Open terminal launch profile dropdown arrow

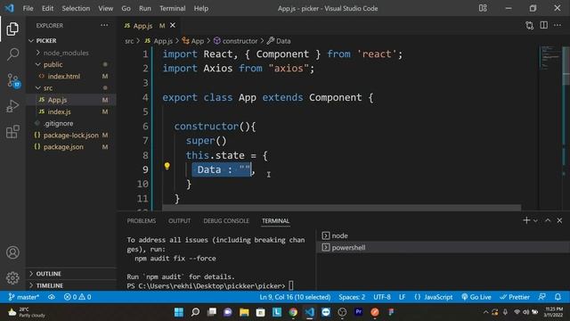(535, 220)
